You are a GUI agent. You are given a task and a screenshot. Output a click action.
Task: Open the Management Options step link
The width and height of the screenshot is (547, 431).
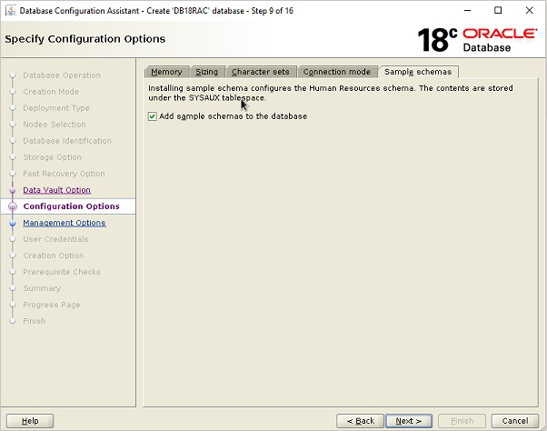coord(65,223)
